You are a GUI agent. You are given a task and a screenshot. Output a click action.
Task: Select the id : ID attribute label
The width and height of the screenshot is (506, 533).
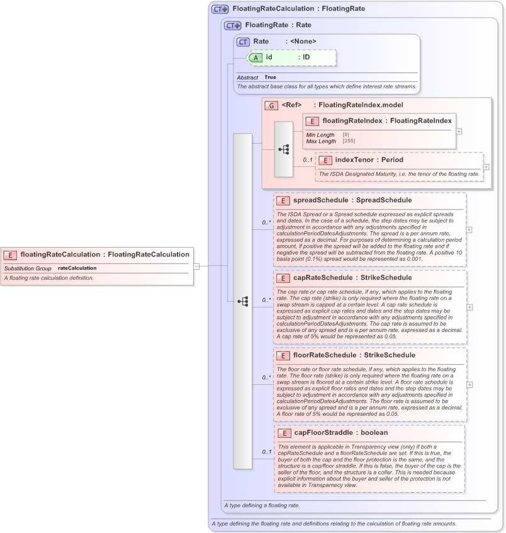point(288,57)
